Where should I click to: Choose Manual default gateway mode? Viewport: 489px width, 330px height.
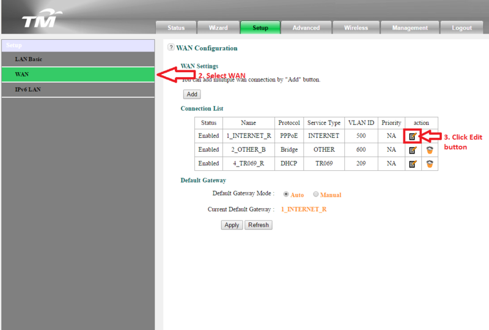pos(315,195)
